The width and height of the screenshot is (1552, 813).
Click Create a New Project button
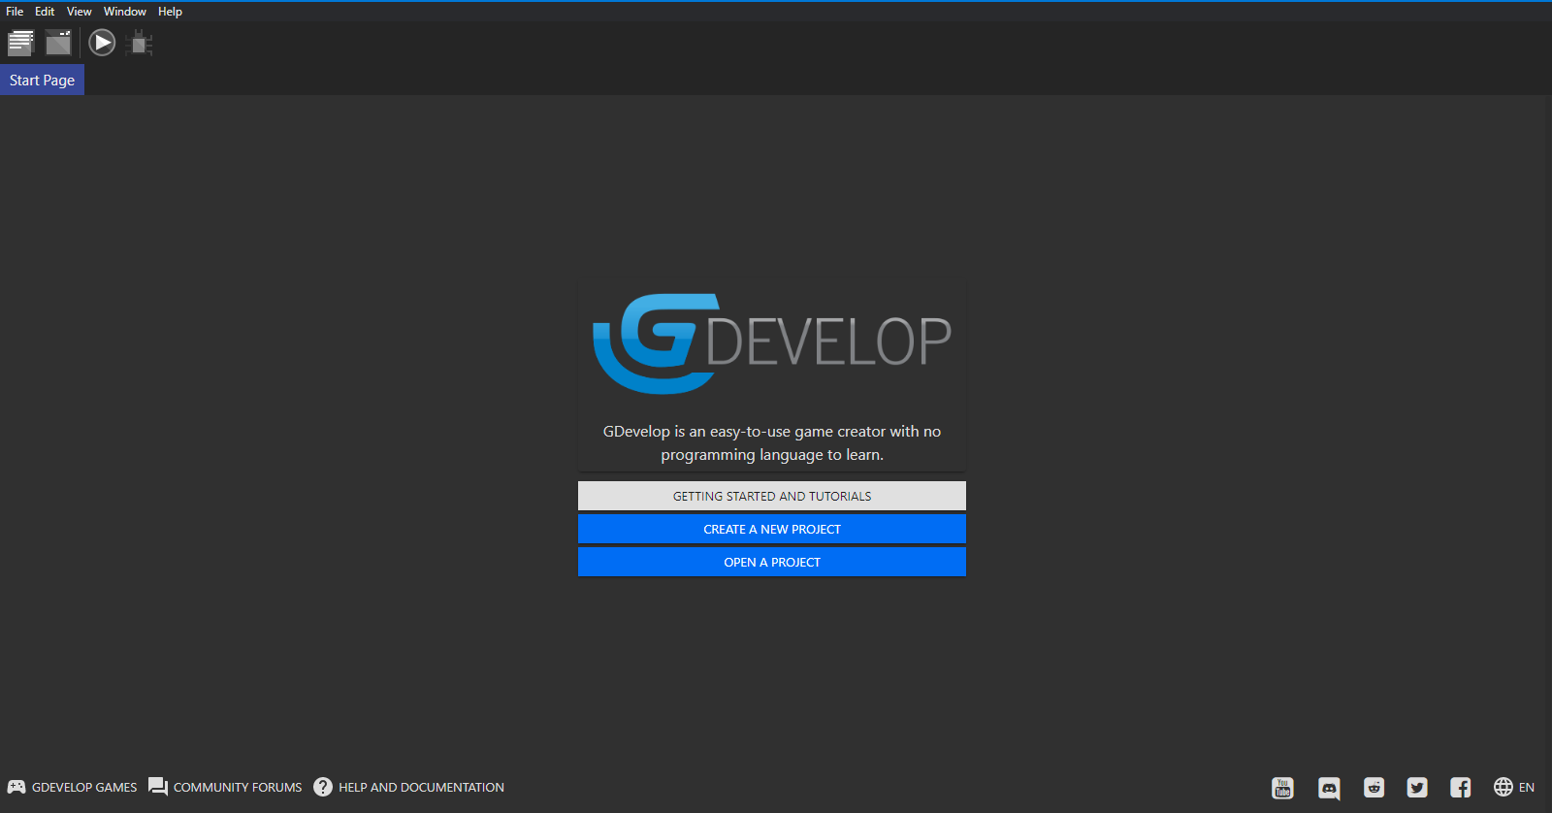(772, 529)
